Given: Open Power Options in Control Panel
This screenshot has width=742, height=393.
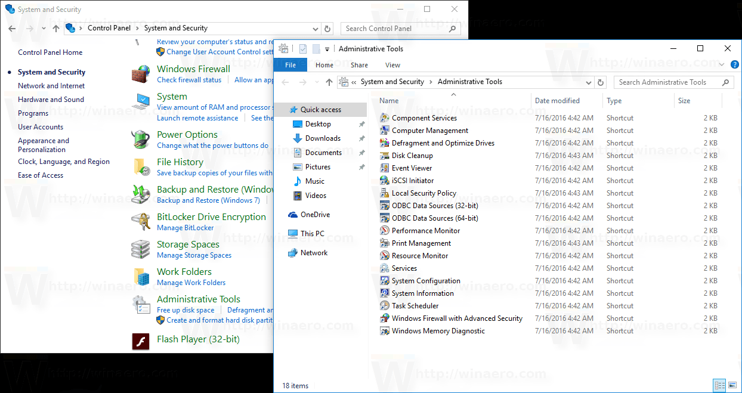Looking at the screenshot, I should tap(187, 134).
